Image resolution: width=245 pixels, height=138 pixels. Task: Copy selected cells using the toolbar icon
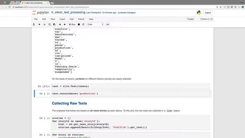(x=49, y=25)
